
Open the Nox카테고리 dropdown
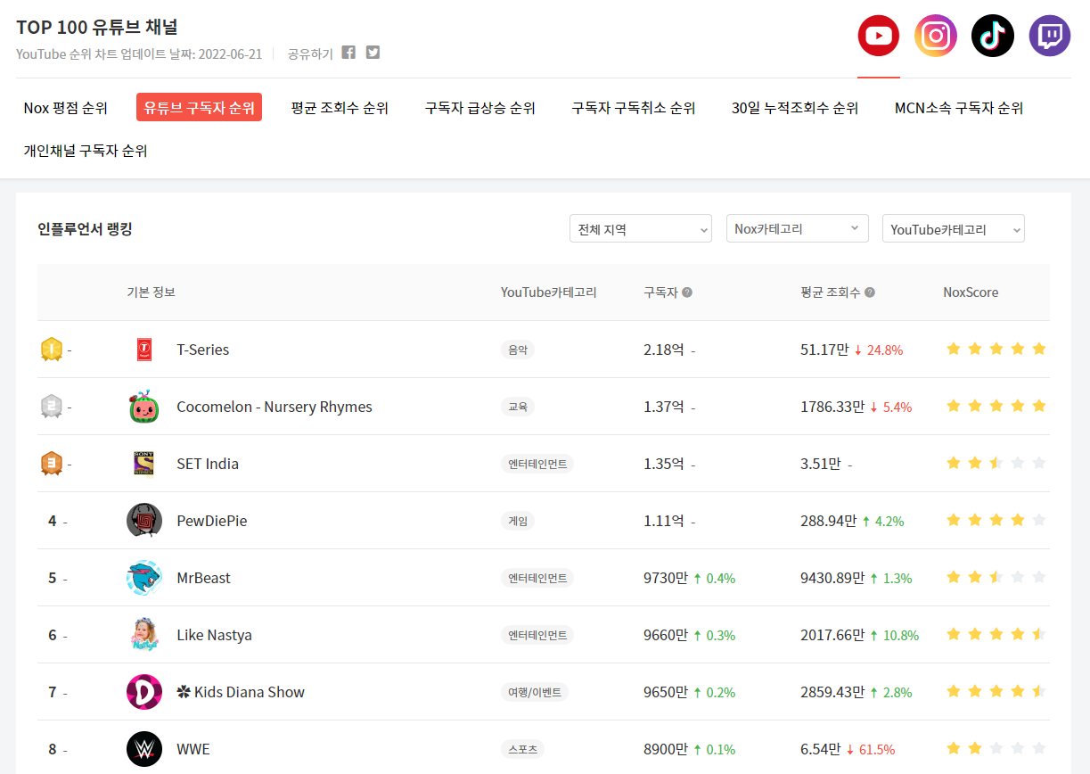[x=798, y=229]
